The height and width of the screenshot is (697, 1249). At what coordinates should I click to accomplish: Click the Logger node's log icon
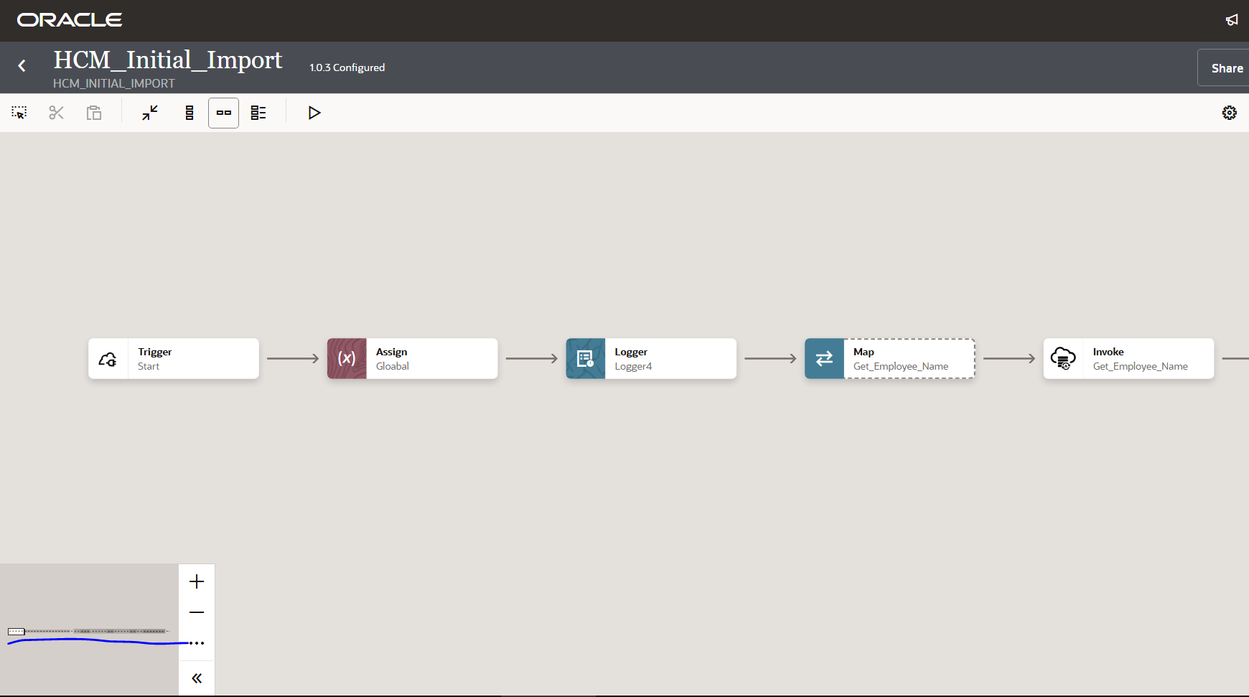point(586,358)
